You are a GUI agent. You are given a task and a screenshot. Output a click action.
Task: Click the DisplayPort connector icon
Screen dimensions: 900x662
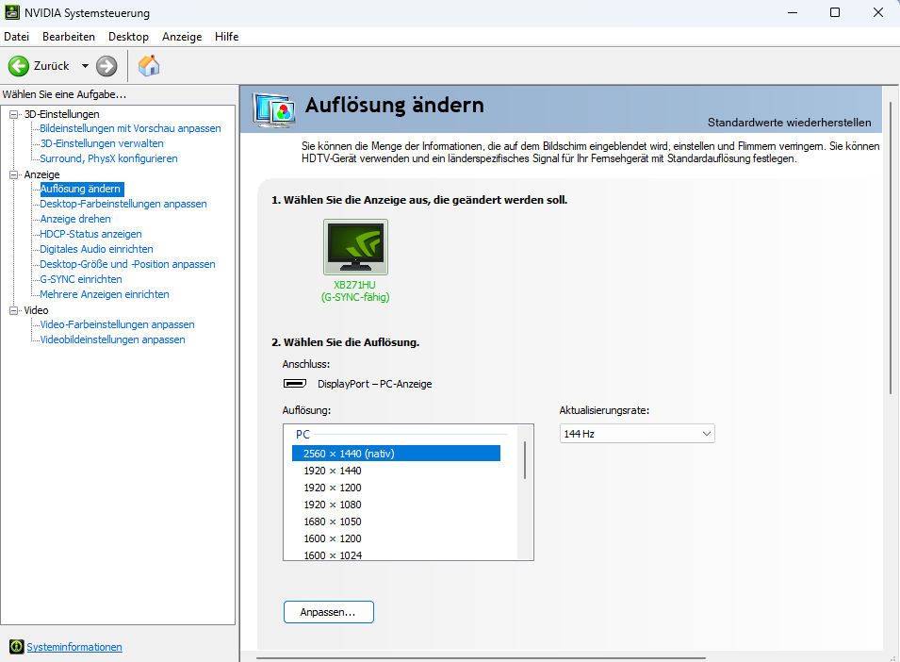pyautogui.click(x=295, y=384)
